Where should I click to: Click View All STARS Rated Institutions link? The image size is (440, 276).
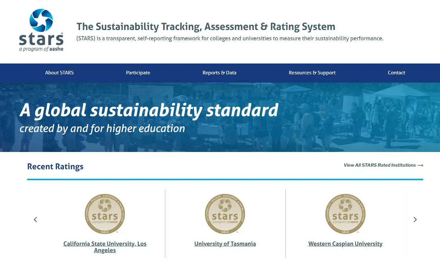(x=383, y=165)
